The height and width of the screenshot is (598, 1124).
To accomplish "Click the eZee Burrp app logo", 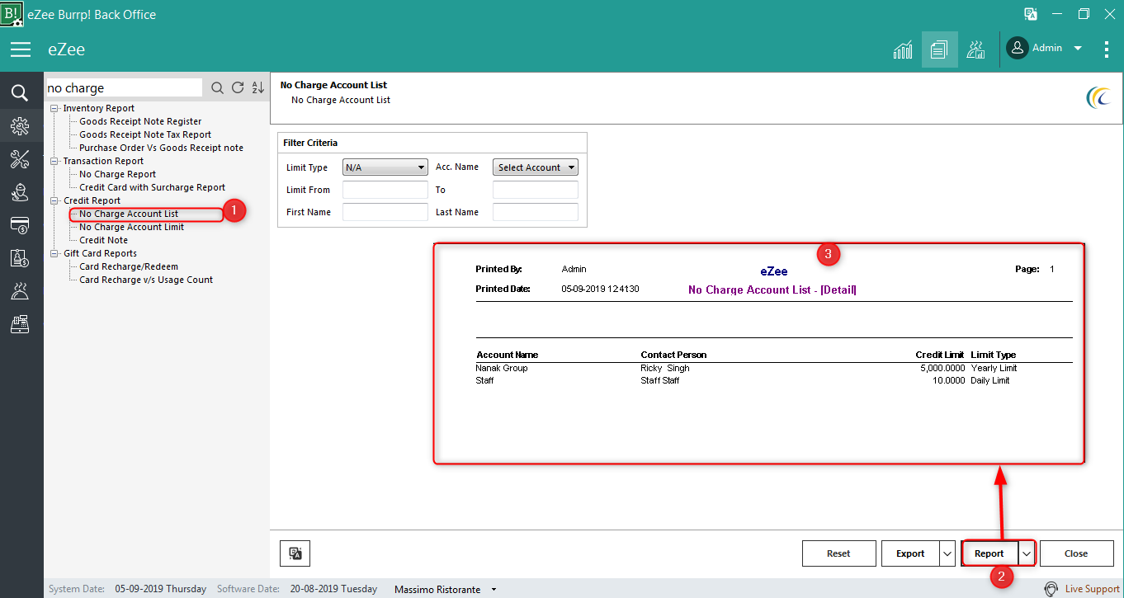I will tap(12, 13).
